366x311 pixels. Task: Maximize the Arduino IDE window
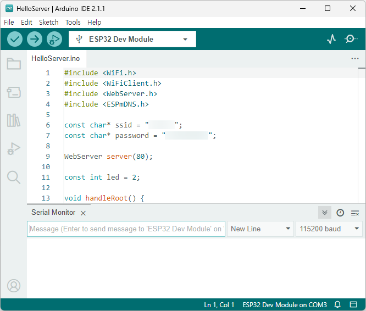click(328, 9)
